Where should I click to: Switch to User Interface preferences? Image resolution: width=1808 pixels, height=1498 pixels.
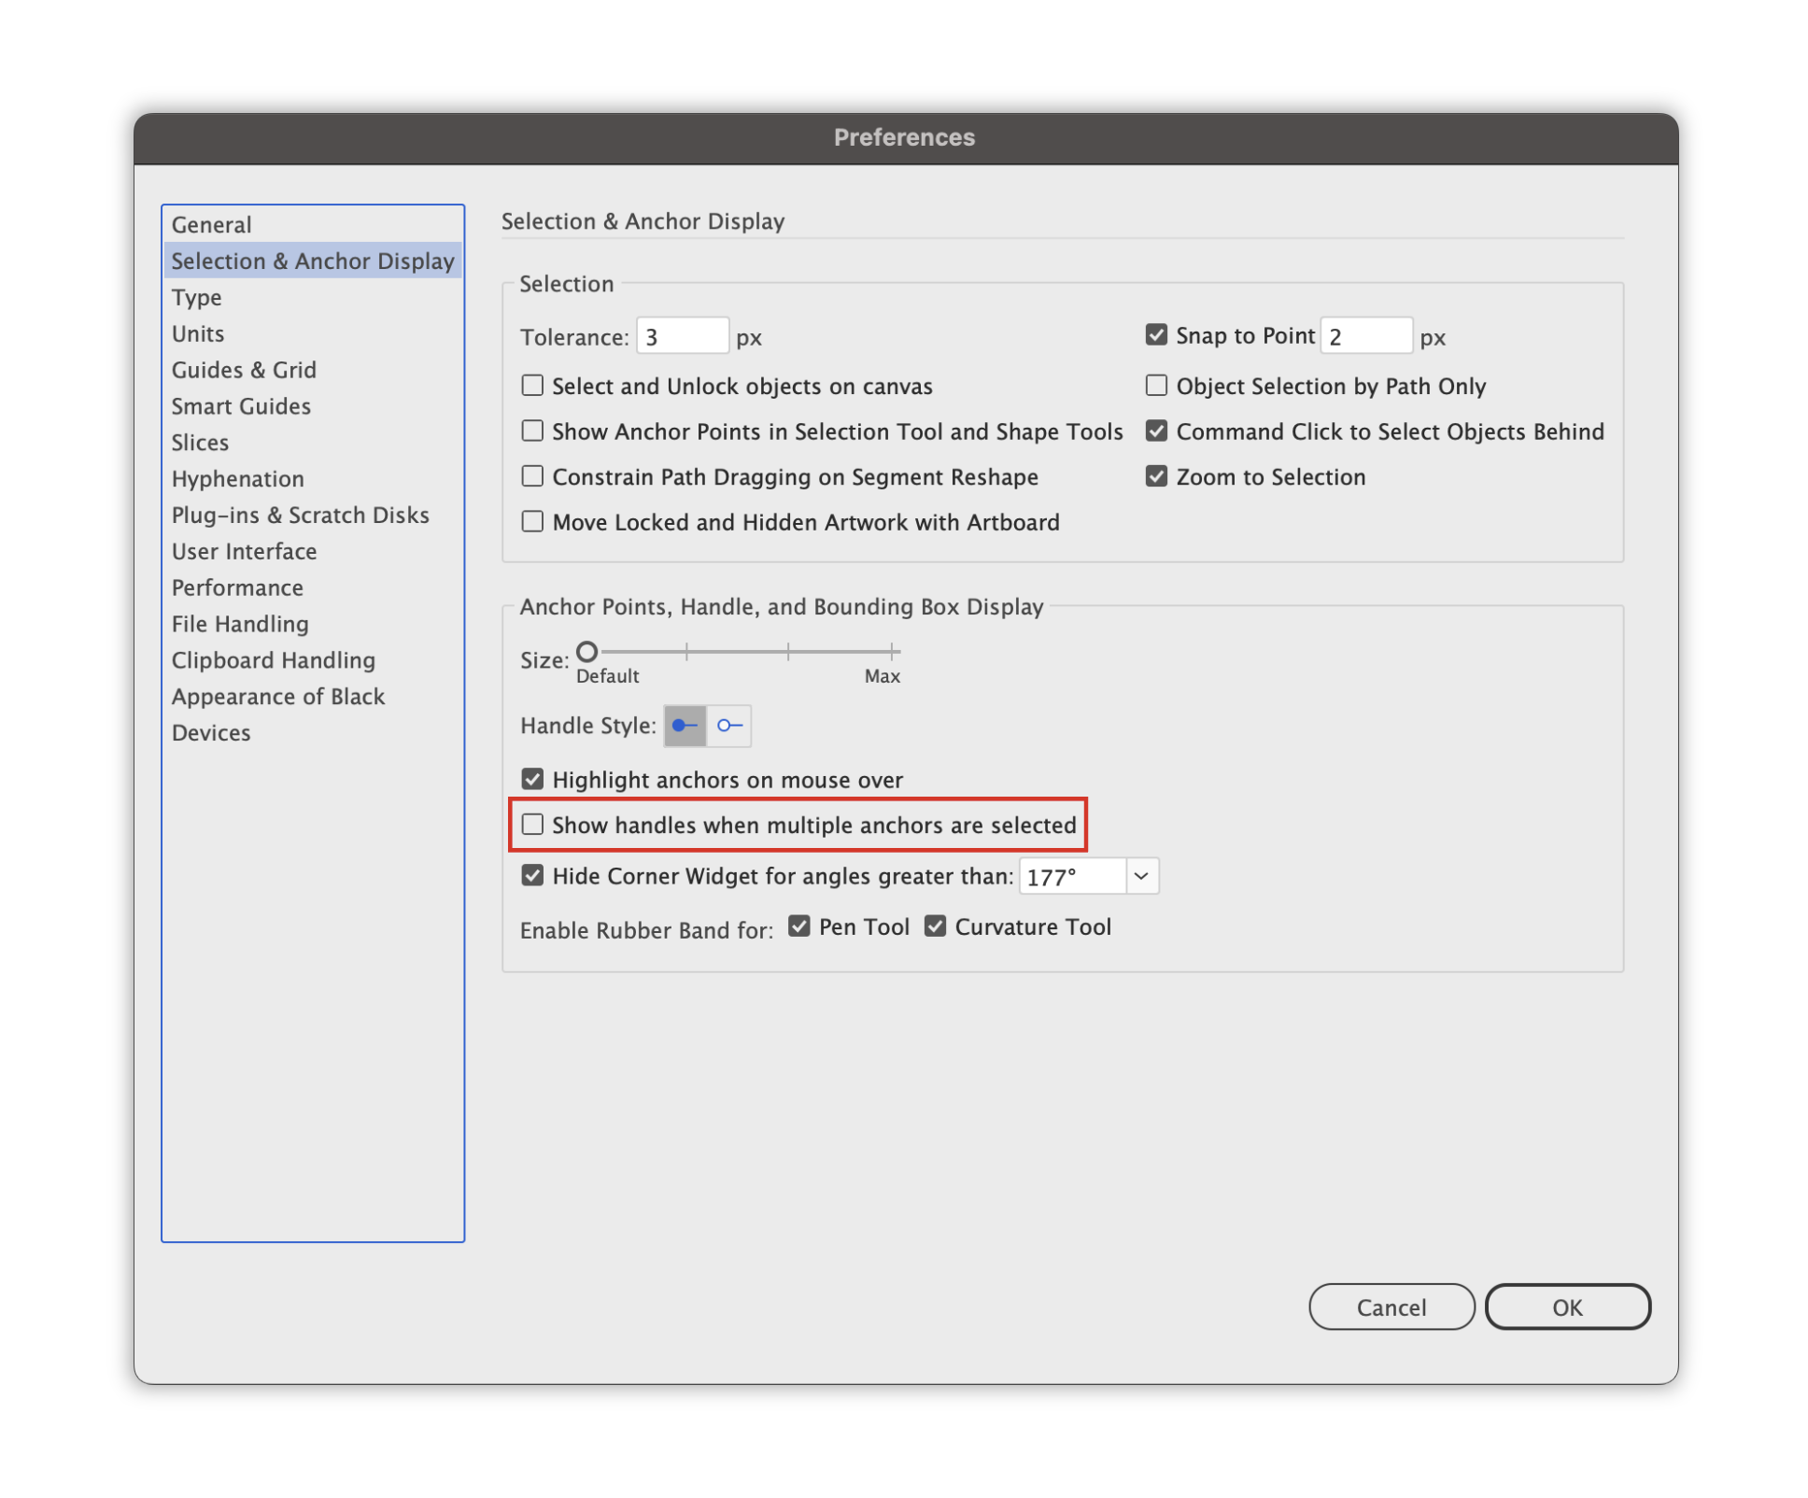[244, 552]
